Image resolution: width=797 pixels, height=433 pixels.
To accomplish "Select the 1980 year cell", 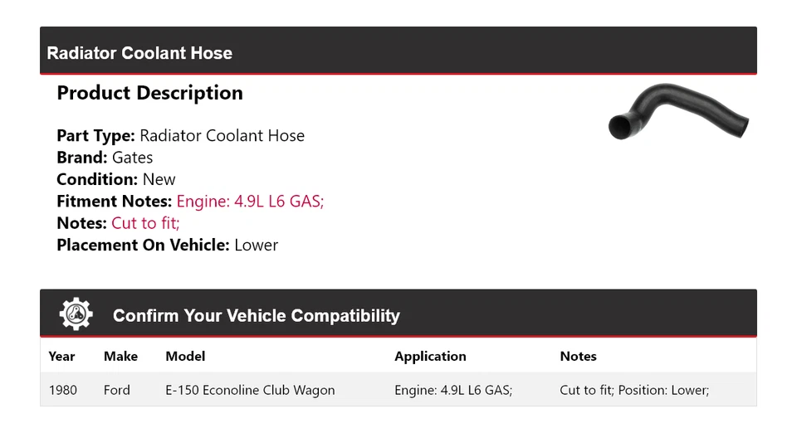I will click(x=62, y=390).
